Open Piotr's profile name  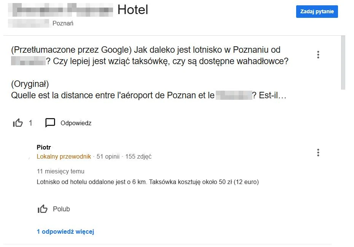click(44, 147)
